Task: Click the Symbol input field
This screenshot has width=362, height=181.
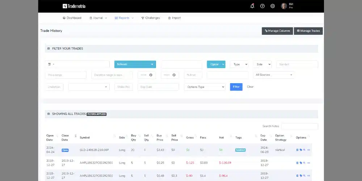Action: click(x=297, y=64)
